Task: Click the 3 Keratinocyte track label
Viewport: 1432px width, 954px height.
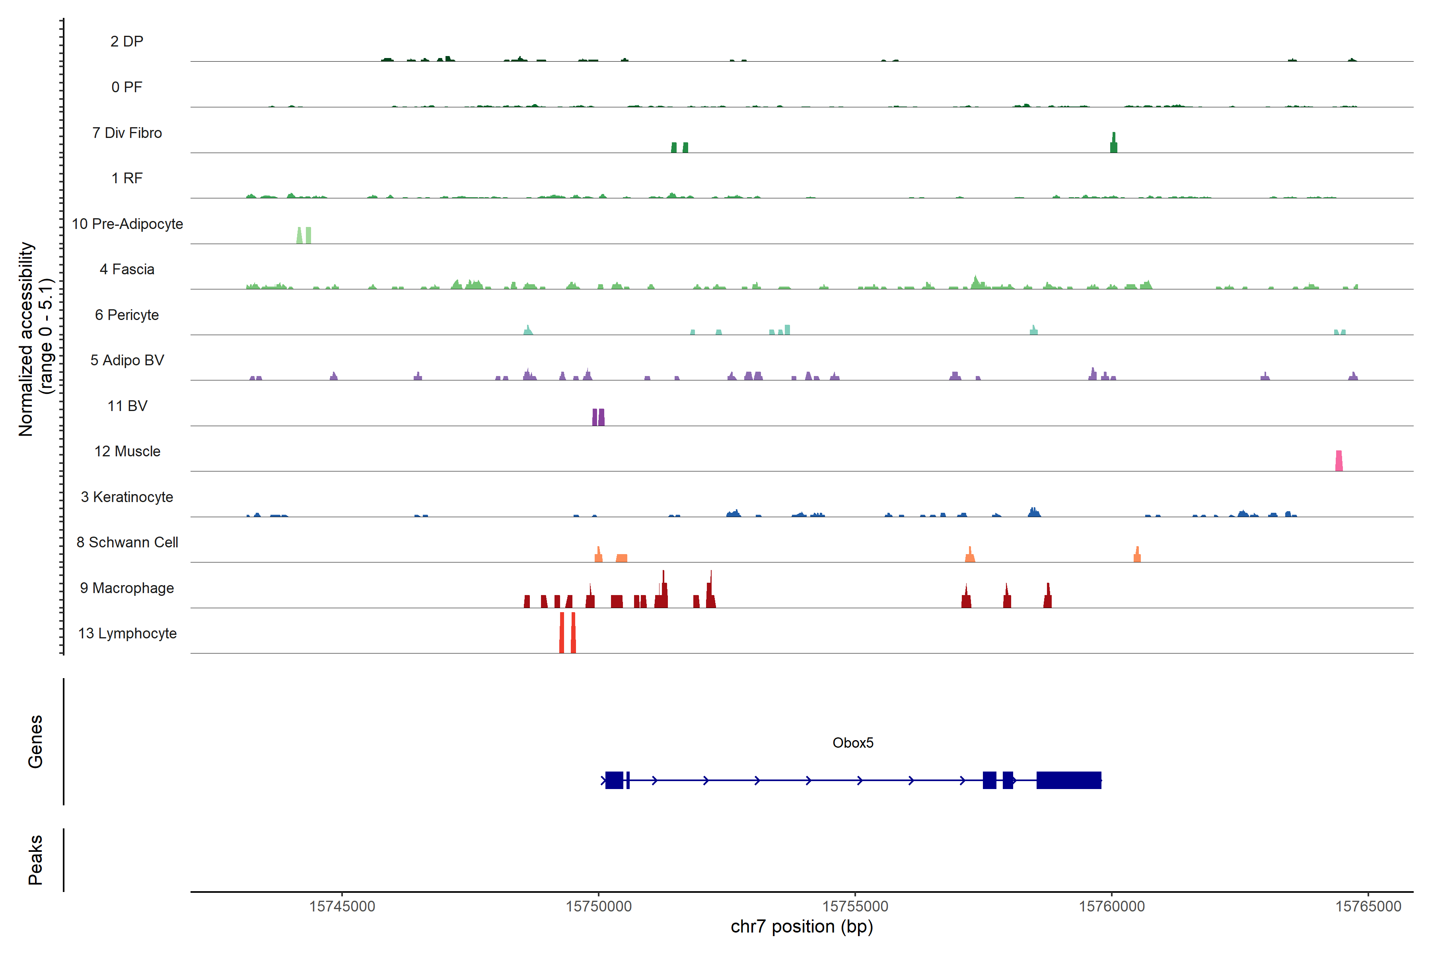Action: click(x=126, y=497)
